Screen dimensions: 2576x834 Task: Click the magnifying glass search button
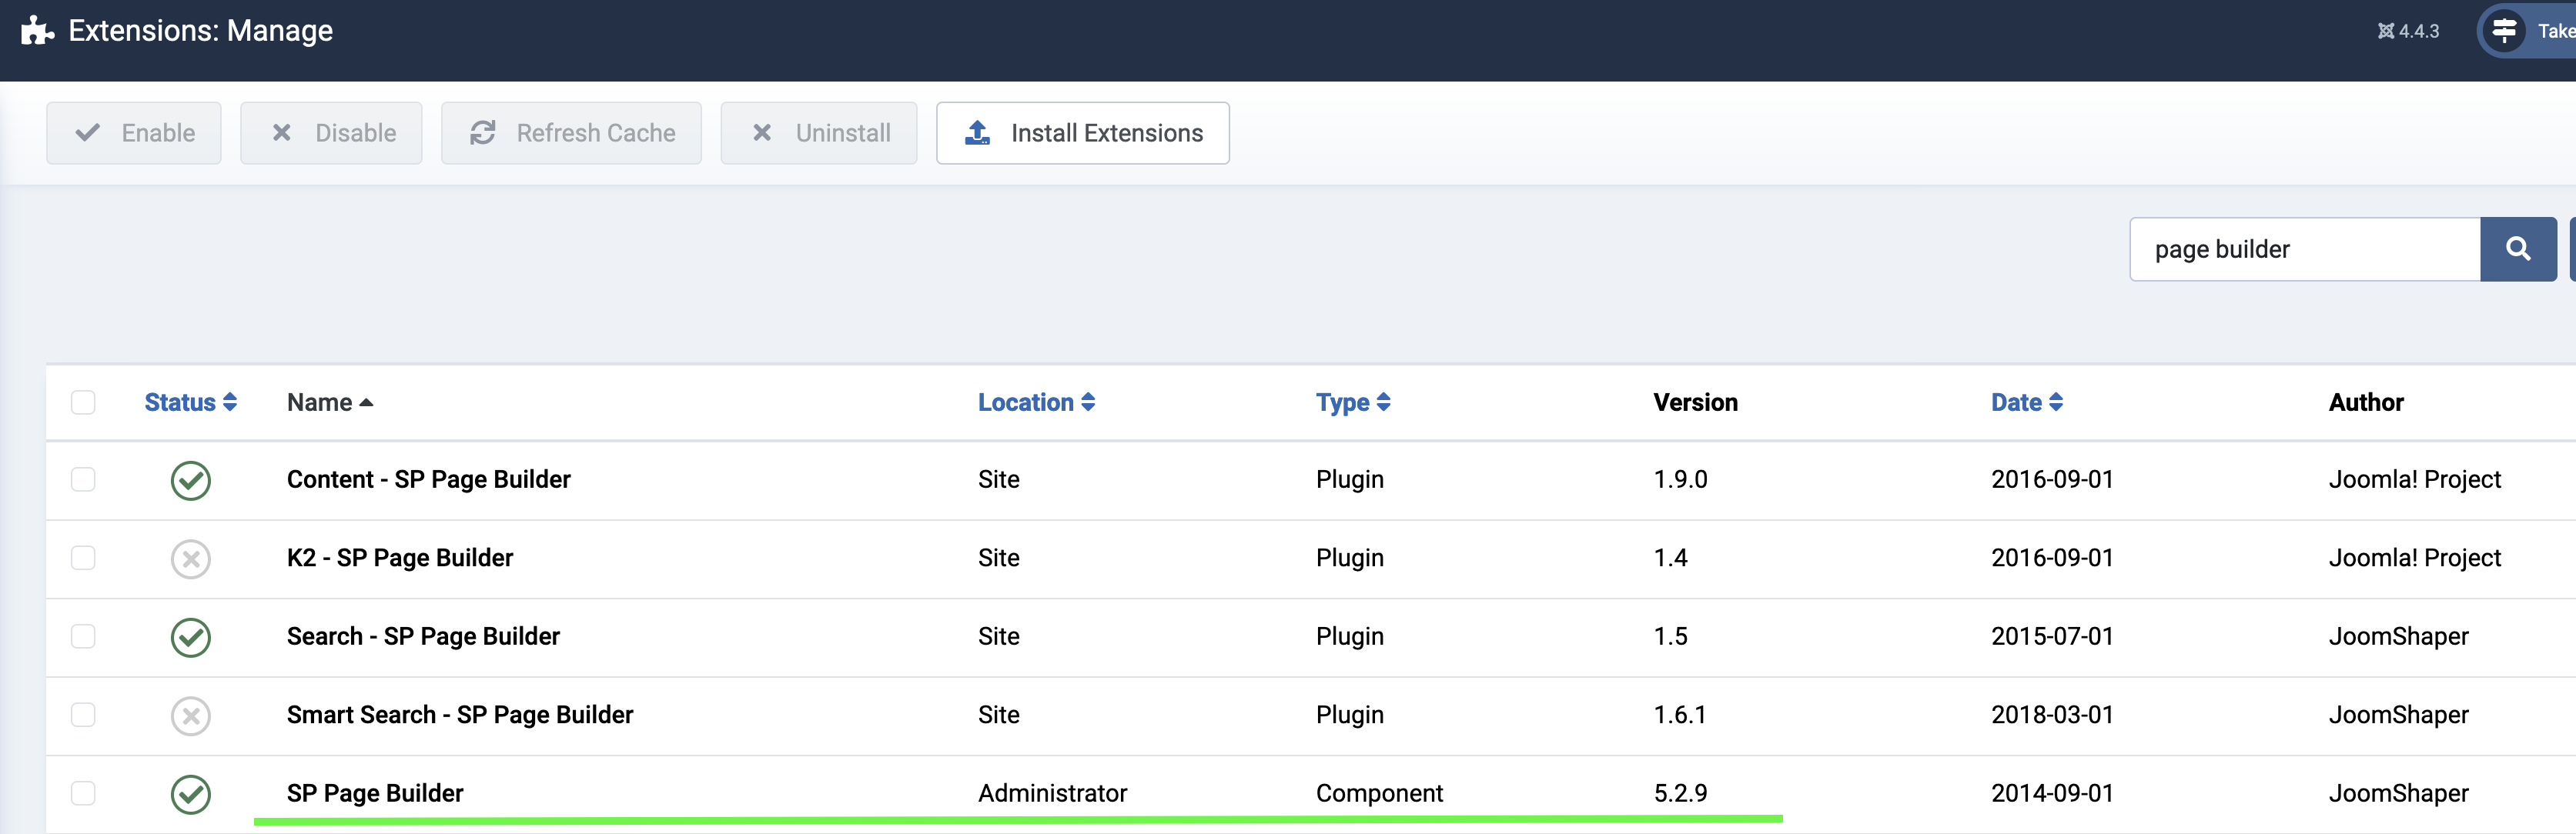2518,249
